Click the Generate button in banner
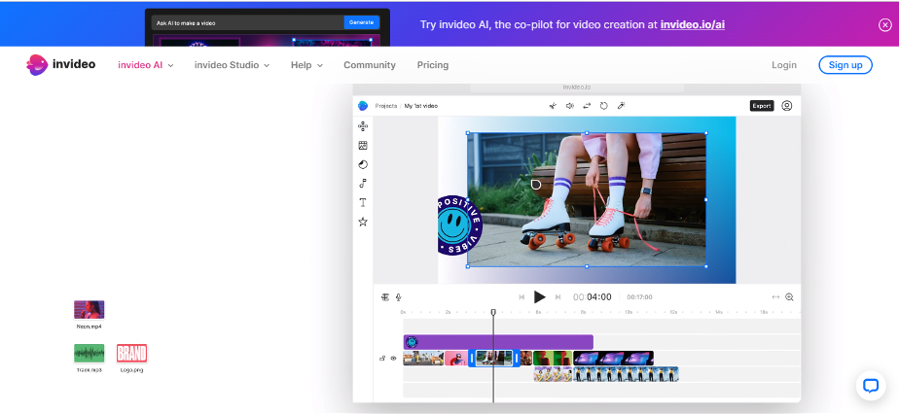The width and height of the screenshot is (899, 414). point(361,22)
